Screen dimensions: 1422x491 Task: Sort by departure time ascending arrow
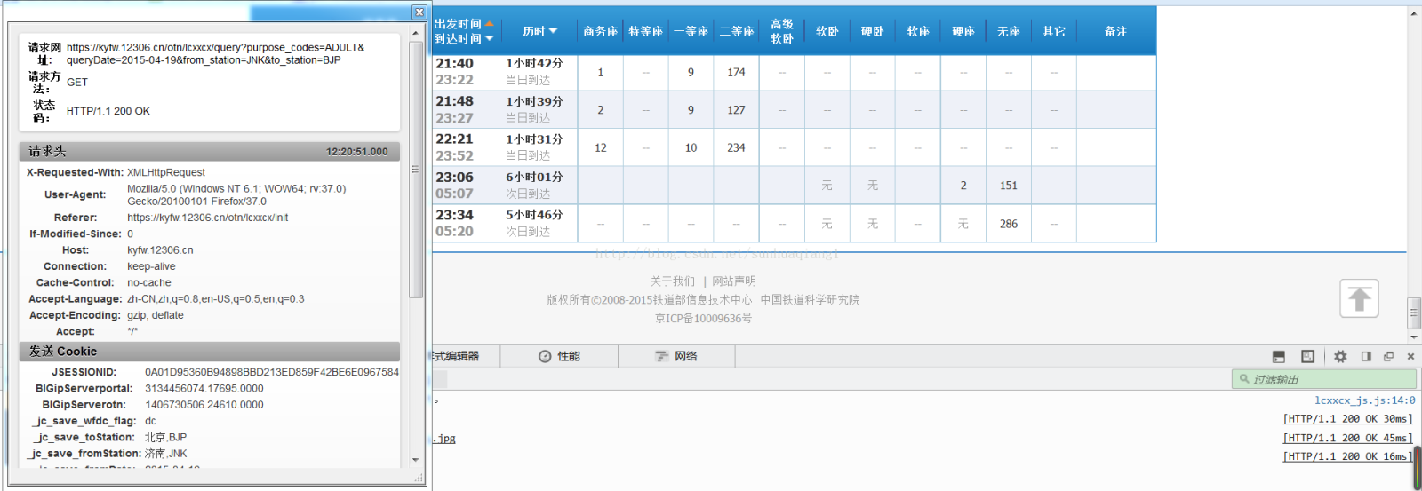click(x=489, y=24)
